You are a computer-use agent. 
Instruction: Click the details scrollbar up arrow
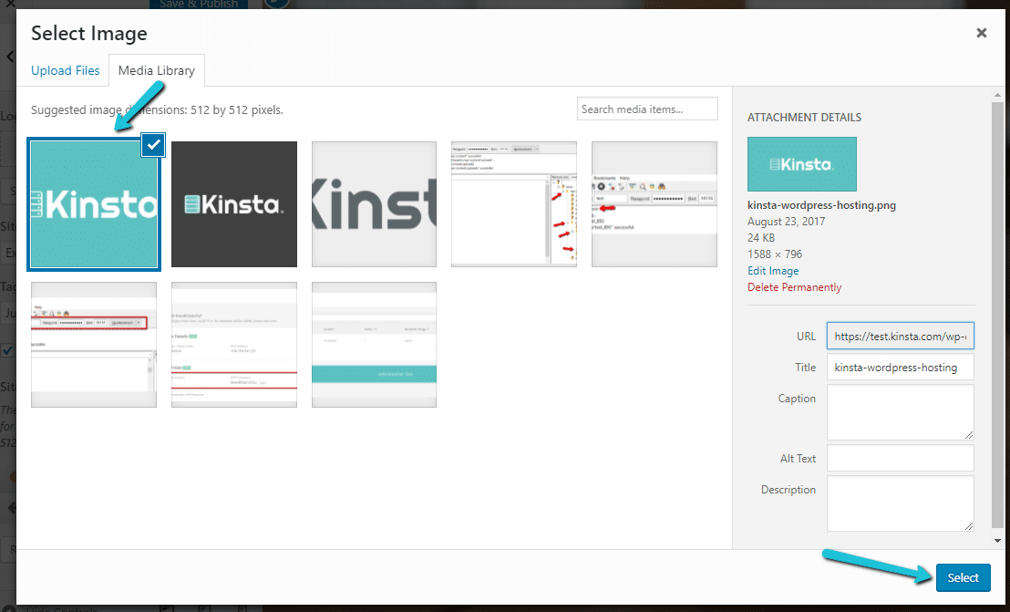pyautogui.click(x=997, y=94)
